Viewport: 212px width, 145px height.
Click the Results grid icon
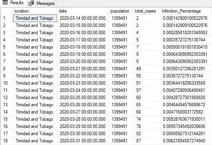click(5, 2)
